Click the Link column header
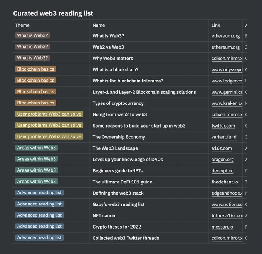 pyautogui.click(x=216, y=25)
